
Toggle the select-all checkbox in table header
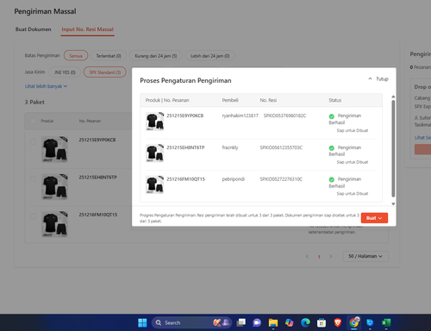(x=33, y=121)
